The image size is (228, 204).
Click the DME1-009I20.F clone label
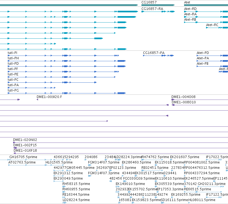point(49,97)
